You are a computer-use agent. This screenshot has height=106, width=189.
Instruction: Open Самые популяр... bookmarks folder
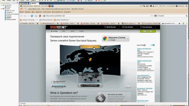click(x=29, y=20)
